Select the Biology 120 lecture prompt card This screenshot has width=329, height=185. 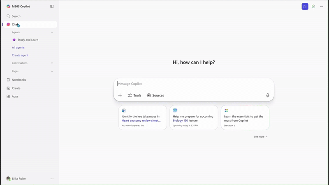[194, 118]
